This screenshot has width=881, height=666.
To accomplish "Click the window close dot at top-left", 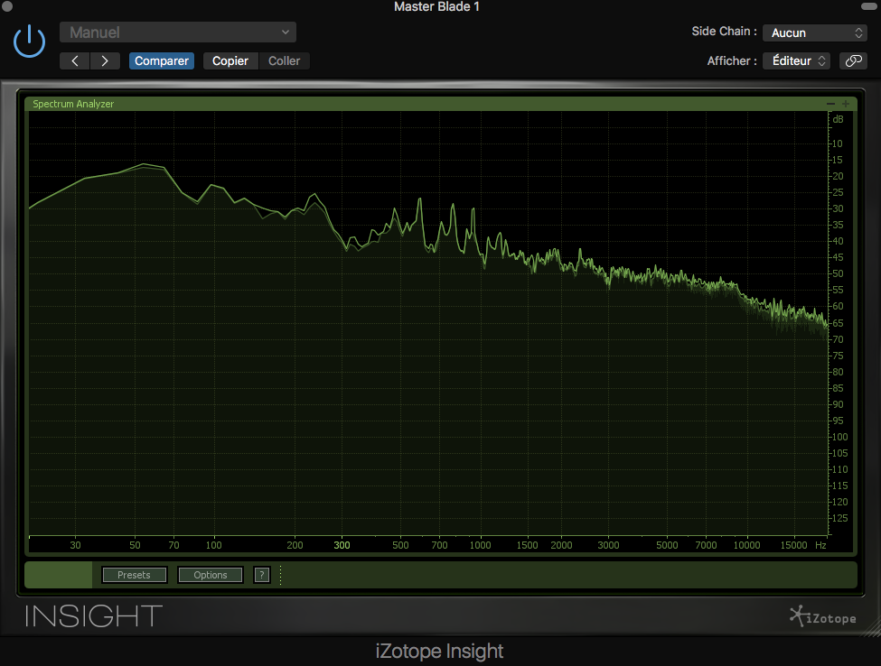I will 7,6.
